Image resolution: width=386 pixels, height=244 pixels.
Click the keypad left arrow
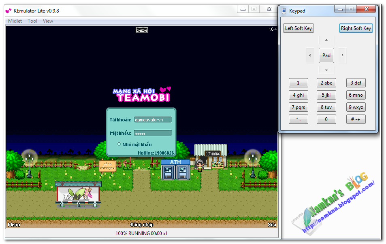310,55
